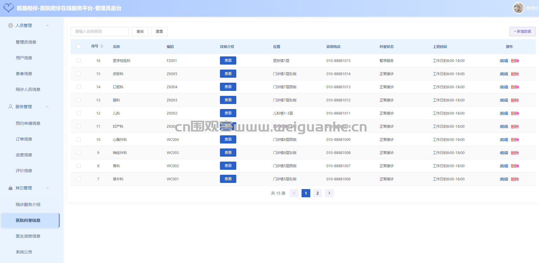Collapse the 其它管理 menu chevron

(x=47, y=188)
